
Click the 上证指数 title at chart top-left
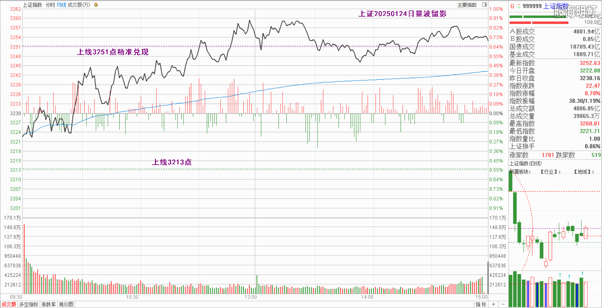click(32, 5)
